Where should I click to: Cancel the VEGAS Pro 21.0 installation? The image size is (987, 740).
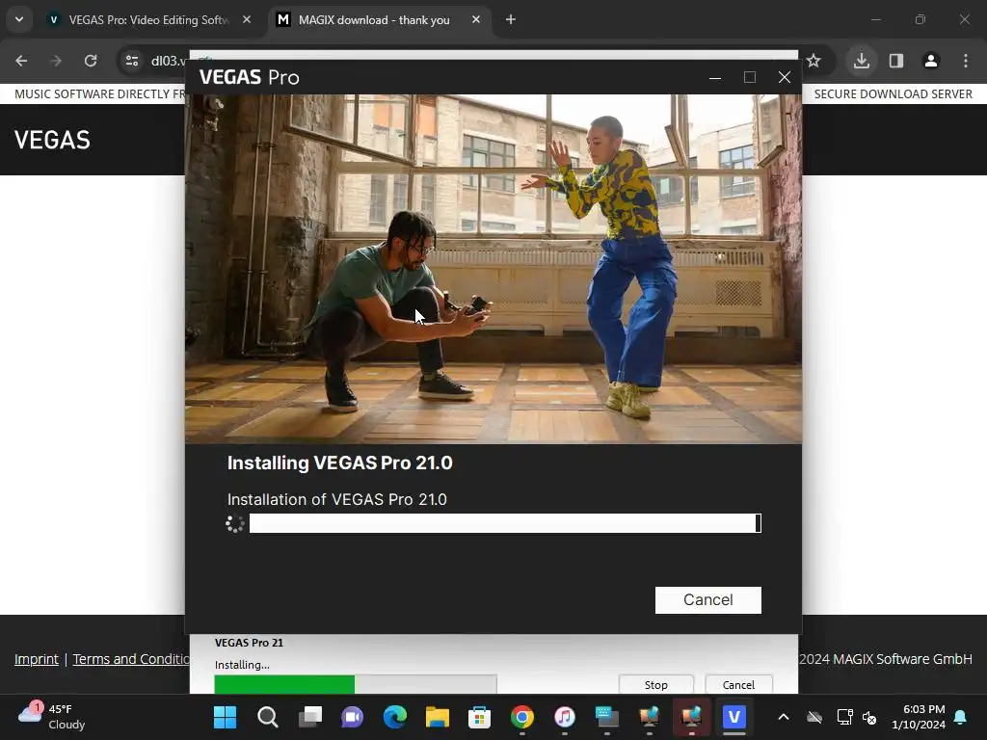(x=707, y=599)
